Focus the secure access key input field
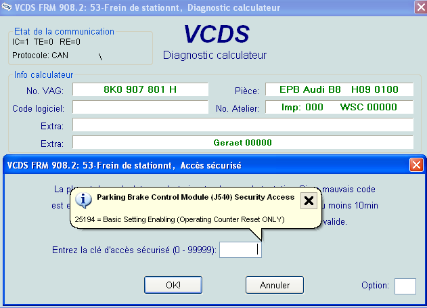427x308 pixels. click(x=240, y=250)
